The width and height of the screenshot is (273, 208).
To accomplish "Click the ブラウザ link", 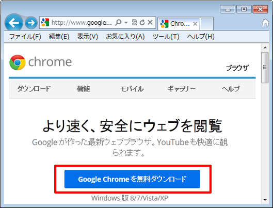I will point(237,68).
